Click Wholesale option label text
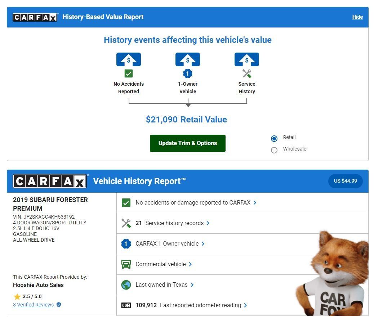The width and height of the screenshot is (374, 318). click(295, 149)
